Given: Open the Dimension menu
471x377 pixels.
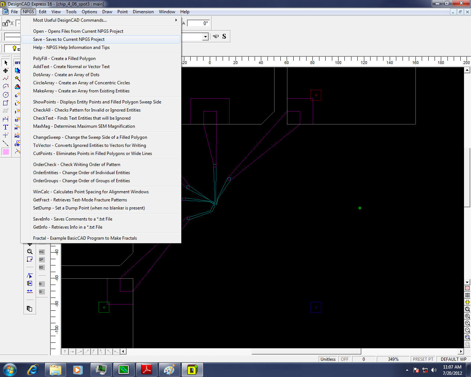Looking at the screenshot, I should pos(143,12).
